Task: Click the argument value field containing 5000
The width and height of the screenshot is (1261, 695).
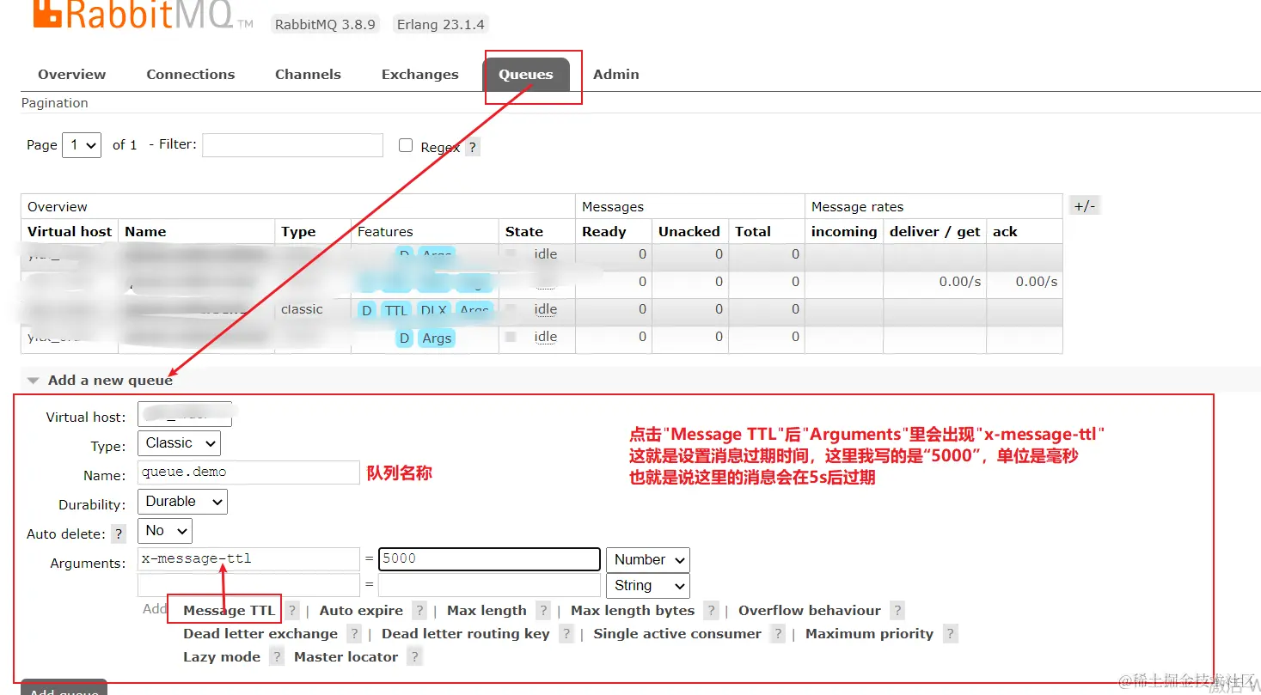Action: click(489, 559)
